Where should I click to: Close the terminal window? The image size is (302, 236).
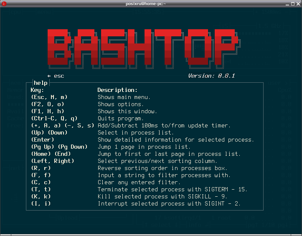(x=298, y=4)
